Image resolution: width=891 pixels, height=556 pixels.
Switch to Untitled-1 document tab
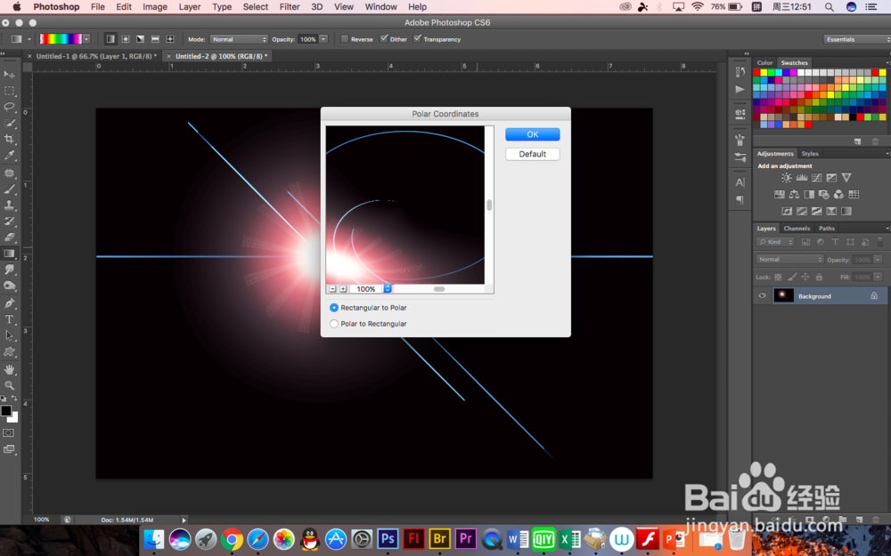point(96,56)
